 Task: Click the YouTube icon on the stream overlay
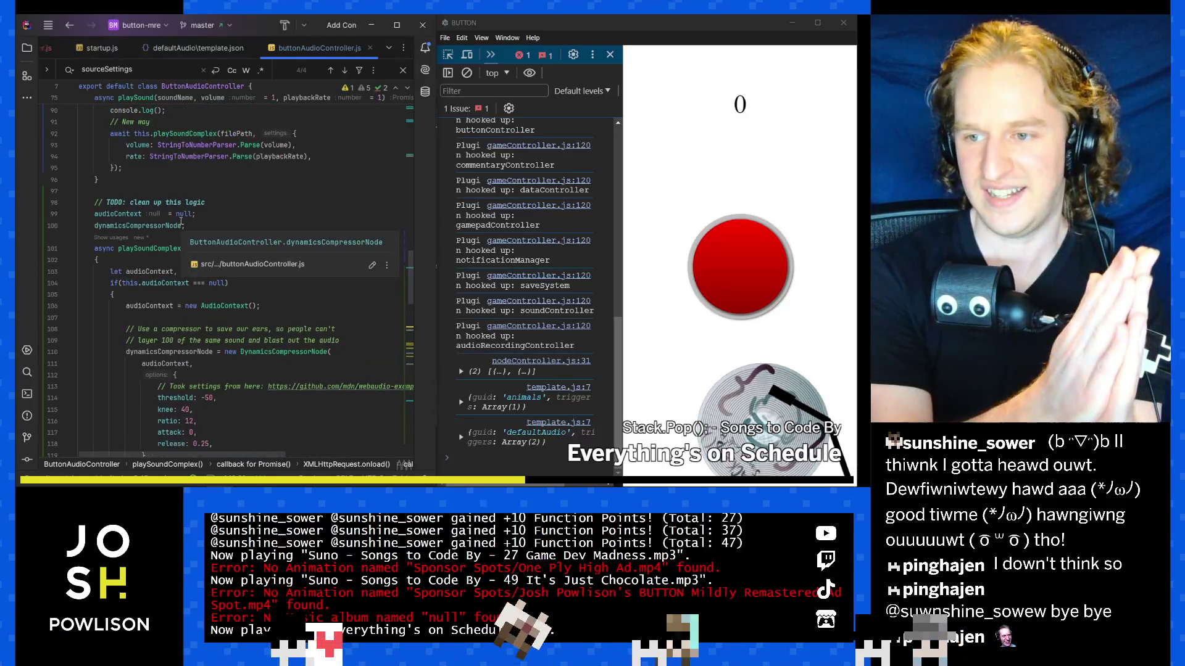click(825, 533)
